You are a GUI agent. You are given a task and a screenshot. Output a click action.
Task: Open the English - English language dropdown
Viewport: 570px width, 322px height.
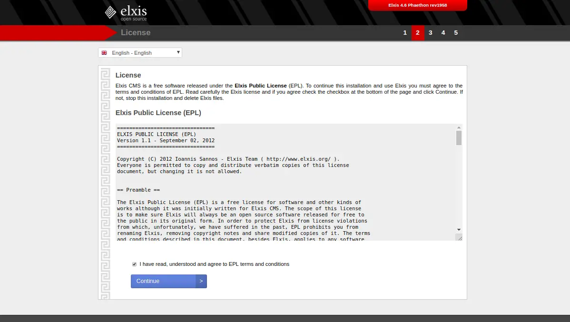(140, 53)
